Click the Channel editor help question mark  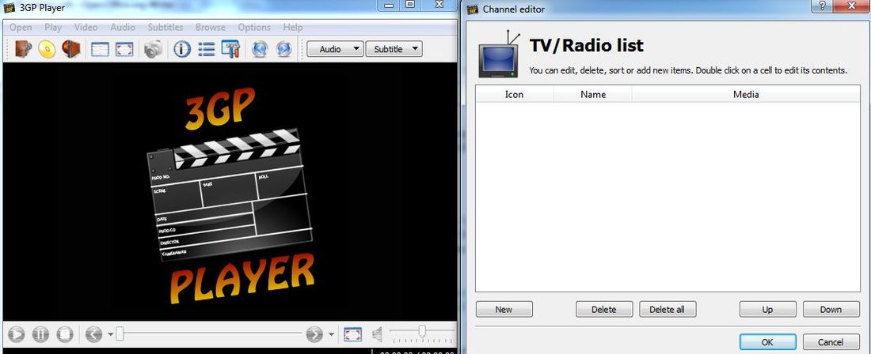point(822,5)
